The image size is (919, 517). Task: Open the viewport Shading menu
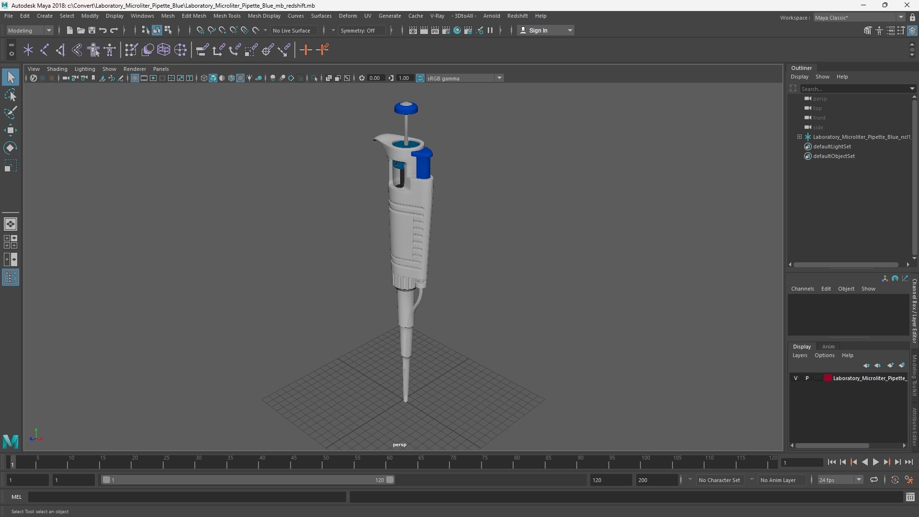coord(57,69)
